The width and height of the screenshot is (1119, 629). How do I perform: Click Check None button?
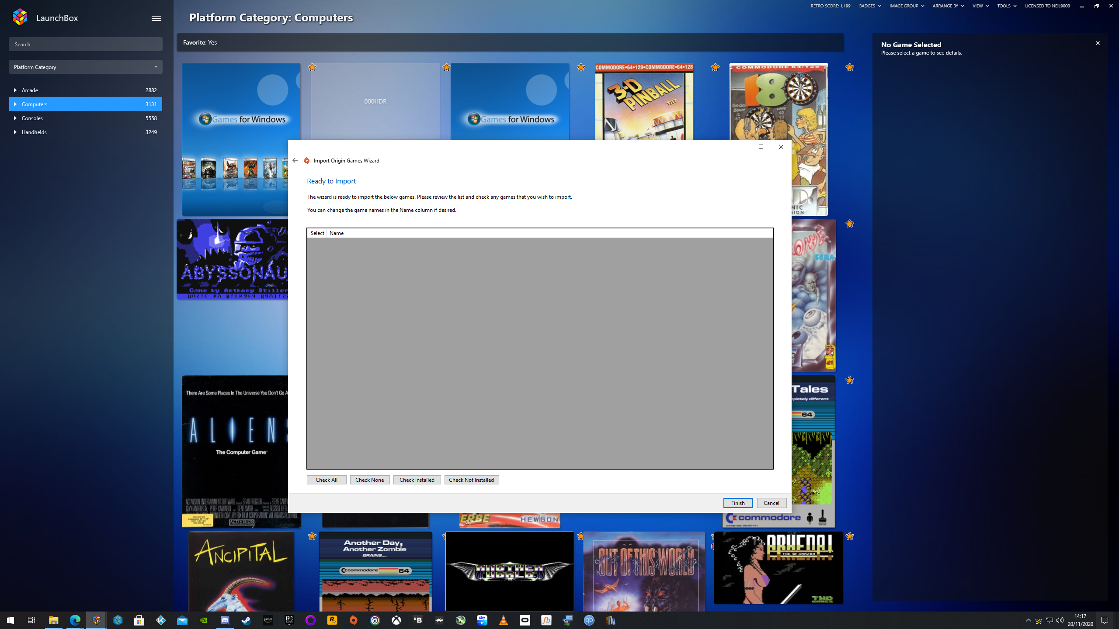point(369,480)
